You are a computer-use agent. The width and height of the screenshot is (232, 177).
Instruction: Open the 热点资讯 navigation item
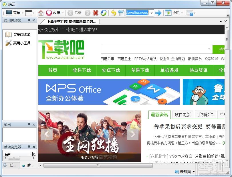tap(199, 70)
